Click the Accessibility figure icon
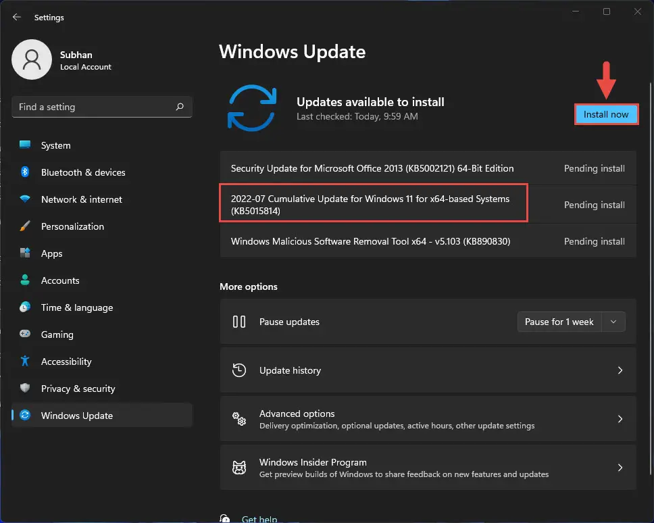The width and height of the screenshot is (654, 523). 25,362
